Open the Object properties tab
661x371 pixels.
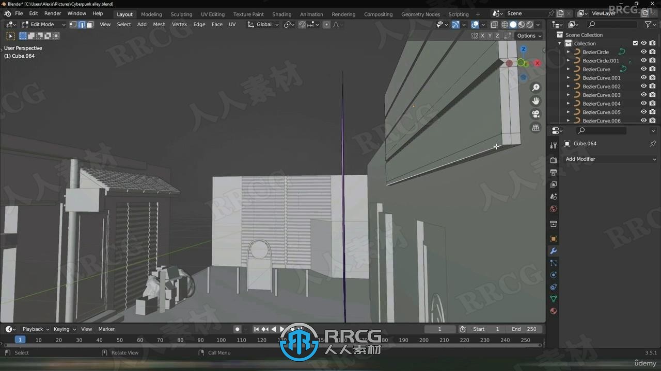[554, 239]
